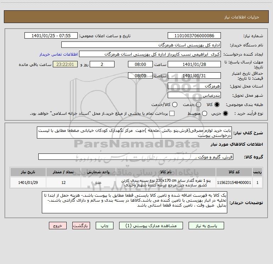Click the need number field 1101003706000086

tap(194, 36)
